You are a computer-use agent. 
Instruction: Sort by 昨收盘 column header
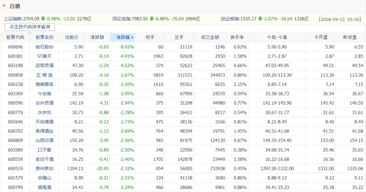tap(350, 37)
